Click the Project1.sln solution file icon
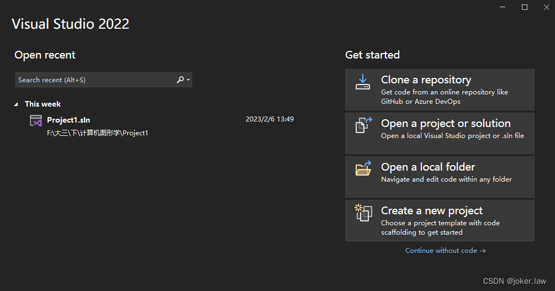This screenshot has height=291, width=555. click(x=36, y=121)
